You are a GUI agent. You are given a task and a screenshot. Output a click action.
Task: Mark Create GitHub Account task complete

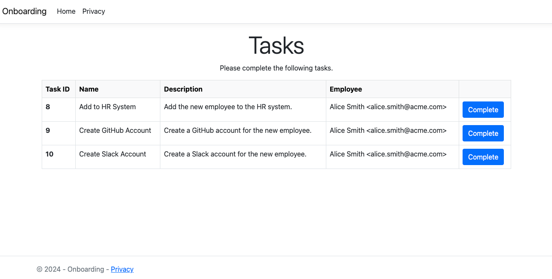[483, 133]
